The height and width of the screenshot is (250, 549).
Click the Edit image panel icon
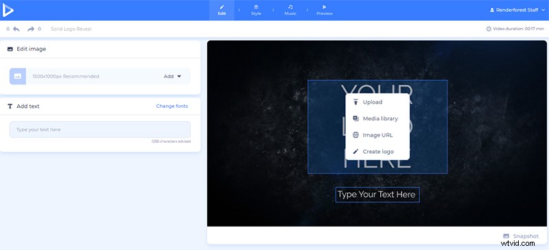[x=10, y=49]
